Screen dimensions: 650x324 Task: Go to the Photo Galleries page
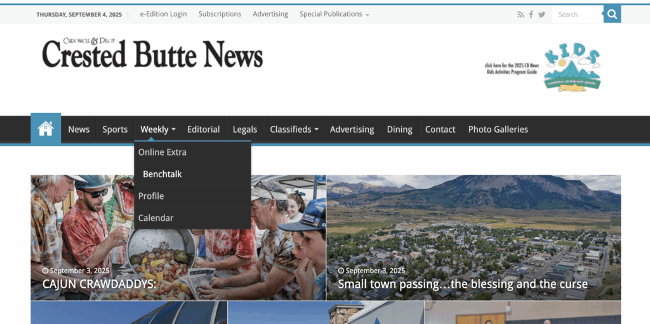(x=498, y=130)
